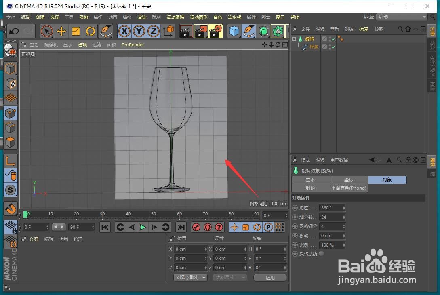Click the coordinate system icon
440x295 pixels.
coord(168,31)
